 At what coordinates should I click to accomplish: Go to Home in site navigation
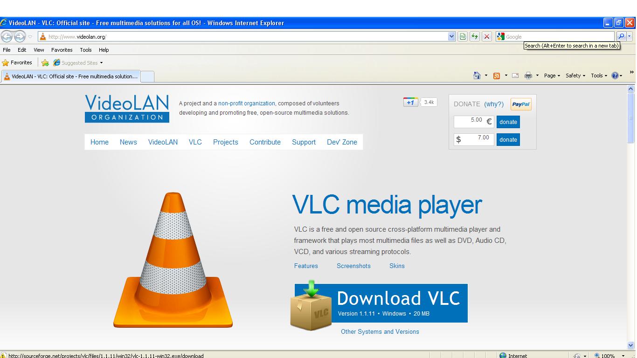tap(99, 142)
